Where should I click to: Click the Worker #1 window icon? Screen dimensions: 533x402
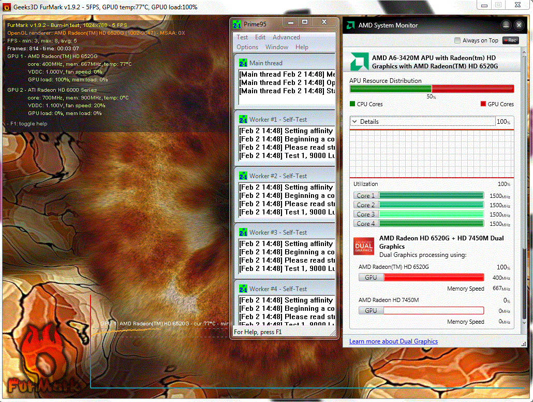click(x=243, y=120)
